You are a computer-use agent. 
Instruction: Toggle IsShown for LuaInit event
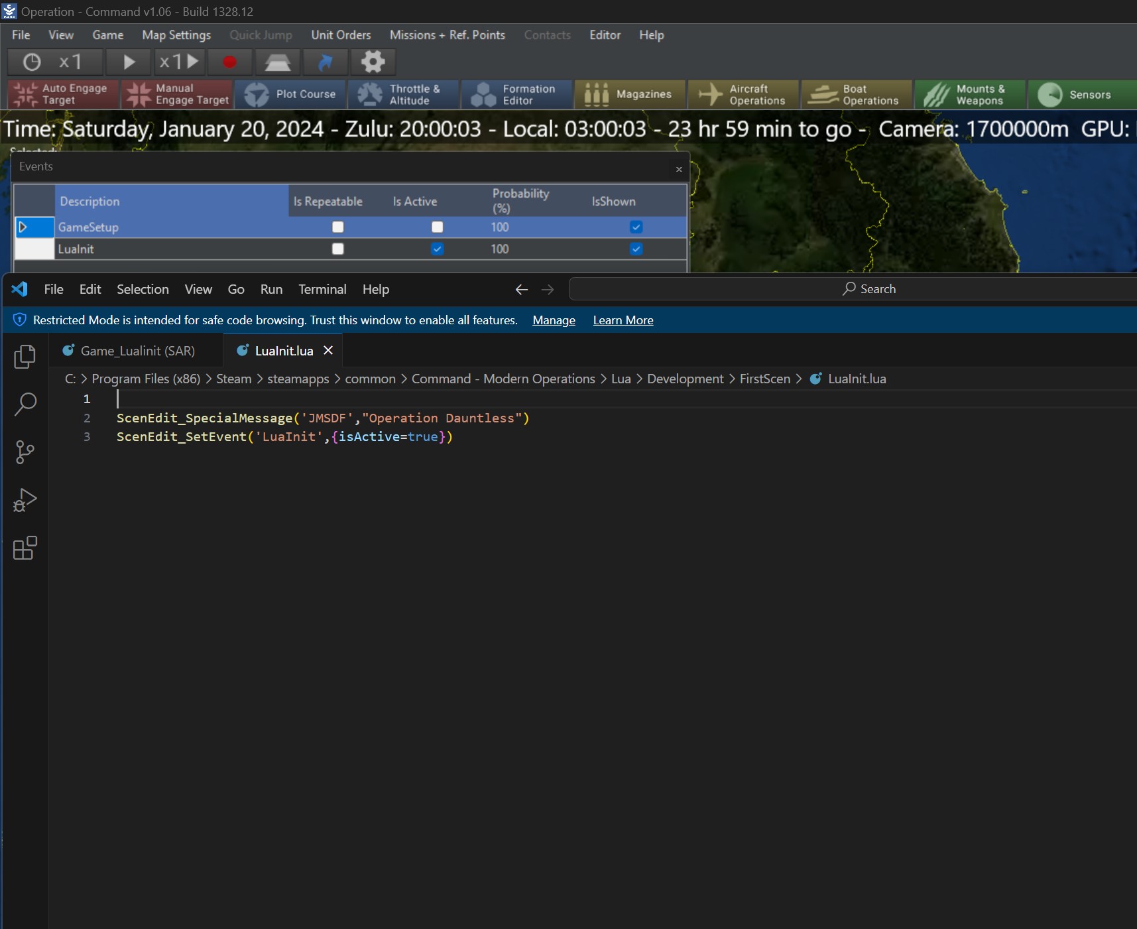click(636, 249)
